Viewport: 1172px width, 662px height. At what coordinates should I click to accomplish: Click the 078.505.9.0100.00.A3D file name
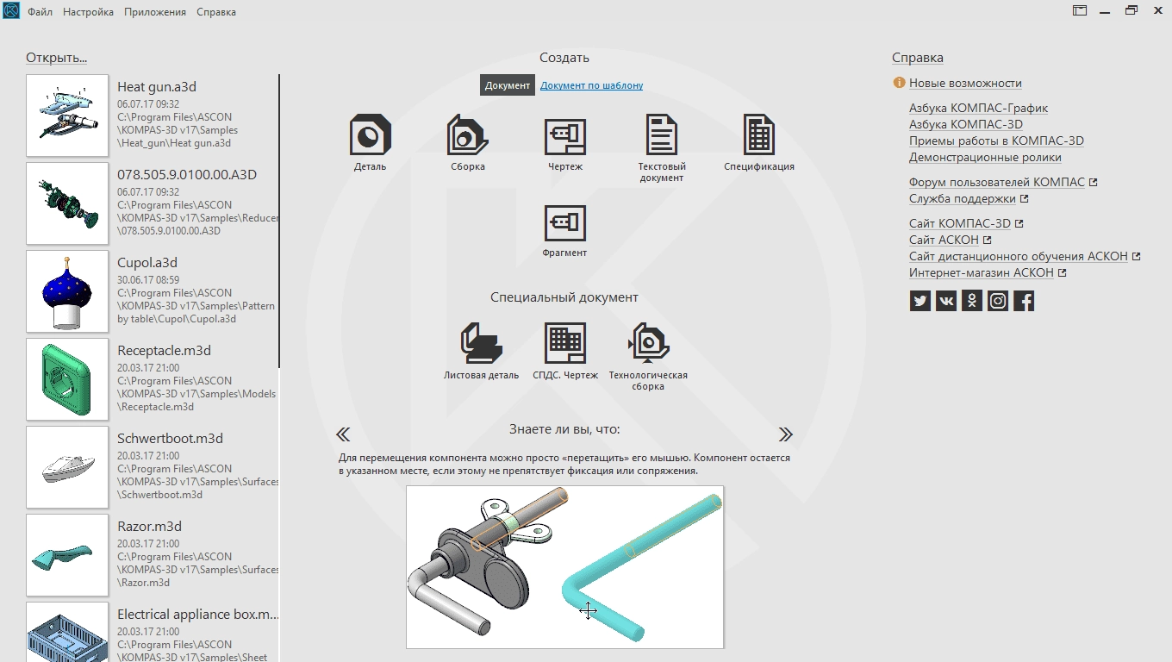pyautogui.click(x=187, y=175)
